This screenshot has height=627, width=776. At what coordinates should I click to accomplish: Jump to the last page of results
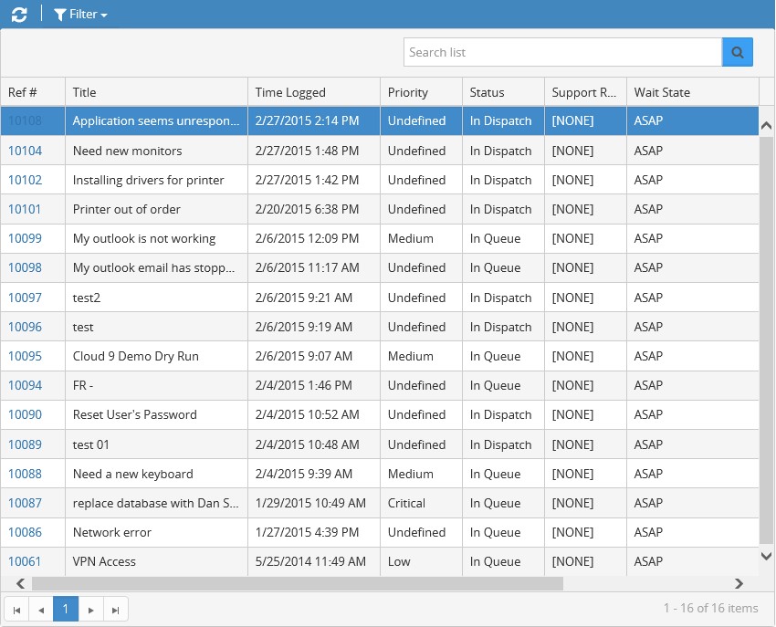[116, 609]
